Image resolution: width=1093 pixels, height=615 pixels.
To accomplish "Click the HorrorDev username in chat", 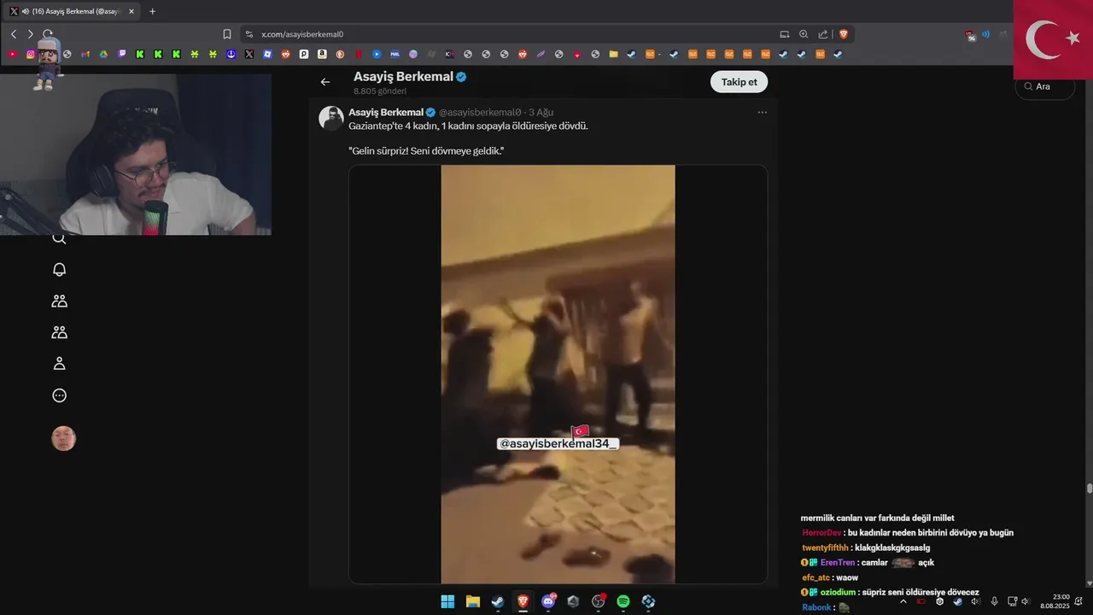I will pyautogui.click(x=821, y=533).
